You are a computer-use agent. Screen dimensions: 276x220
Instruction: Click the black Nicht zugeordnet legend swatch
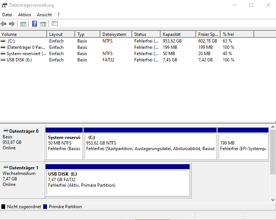click(3, 207)
